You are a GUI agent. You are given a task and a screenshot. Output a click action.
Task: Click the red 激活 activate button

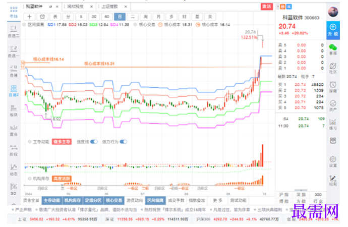pos(267,7)
